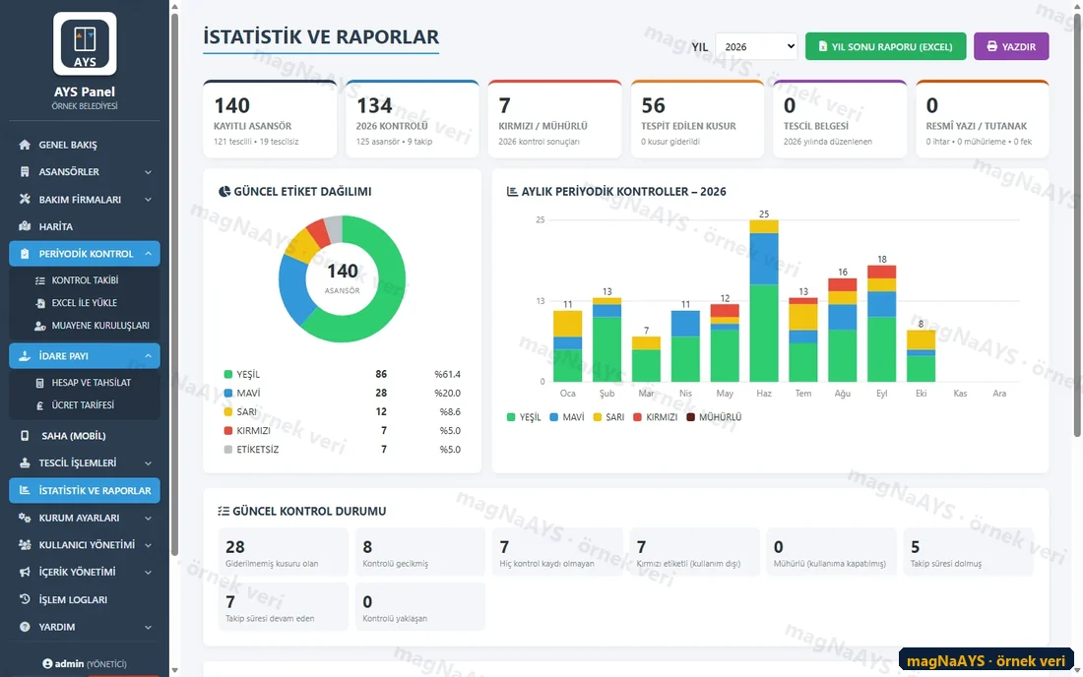Expand the Kullanıcı Yönetimi submenu chevron
This screenshot has height=677, width=1083.
coord(148,544)
